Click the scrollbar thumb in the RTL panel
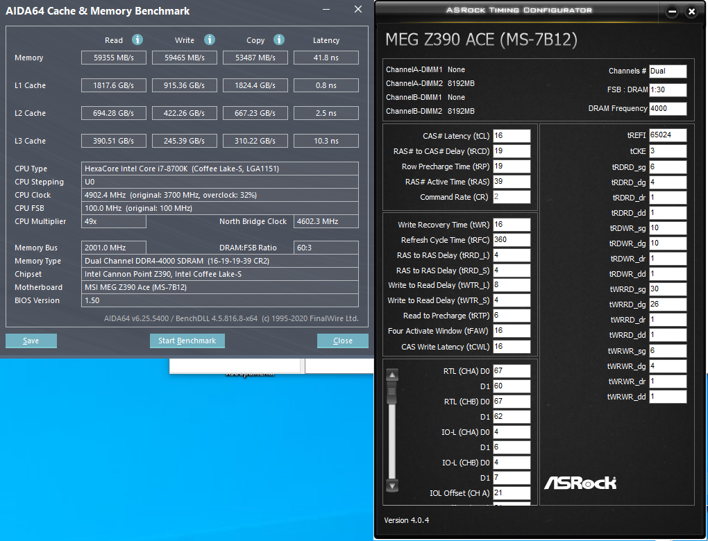Viewport: 708px width, 541px height. click(x=392, y=393)
